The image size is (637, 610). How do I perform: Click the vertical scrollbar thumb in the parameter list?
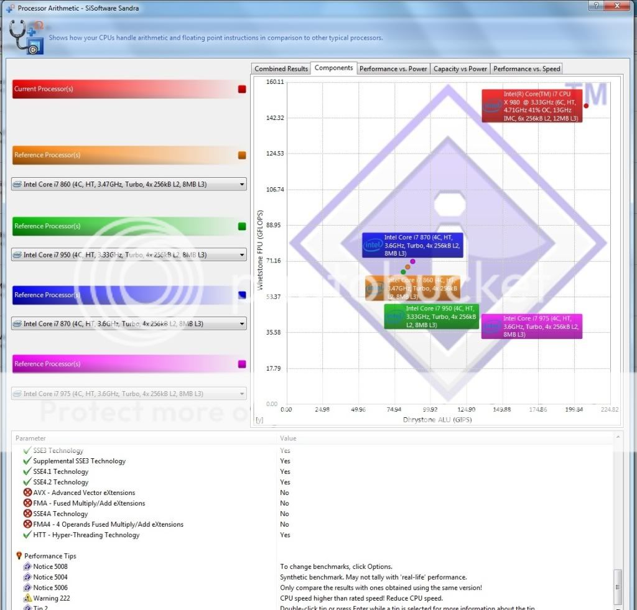(x=618, y=587)
